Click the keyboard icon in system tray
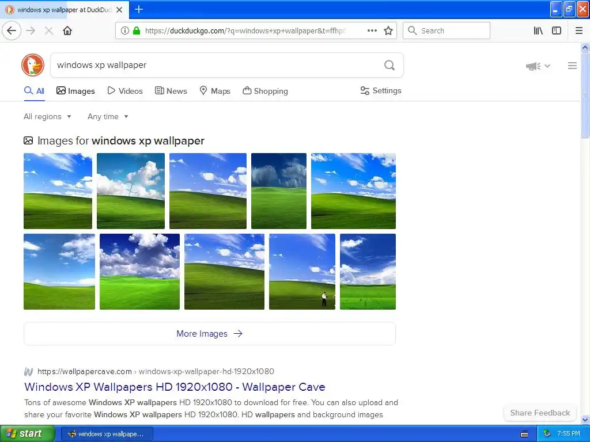Viewport: 590px width, 442px height. pos(524,434)
